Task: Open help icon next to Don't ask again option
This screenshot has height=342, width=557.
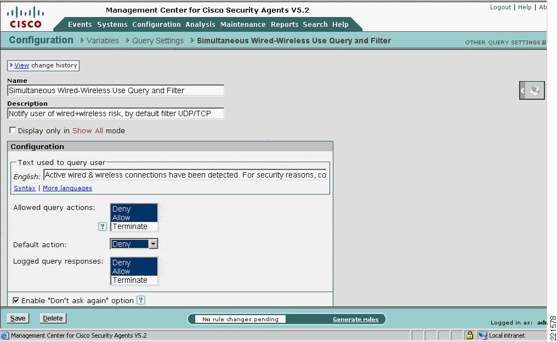Action: pos(141,300)
